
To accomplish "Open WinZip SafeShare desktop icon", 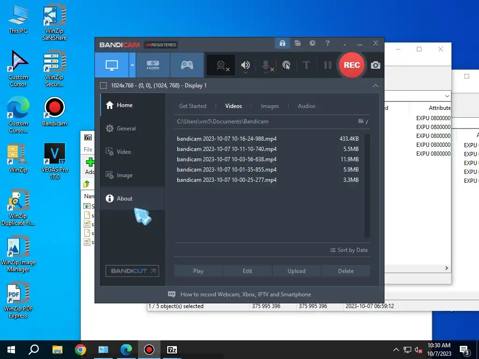I will (54, 22).
